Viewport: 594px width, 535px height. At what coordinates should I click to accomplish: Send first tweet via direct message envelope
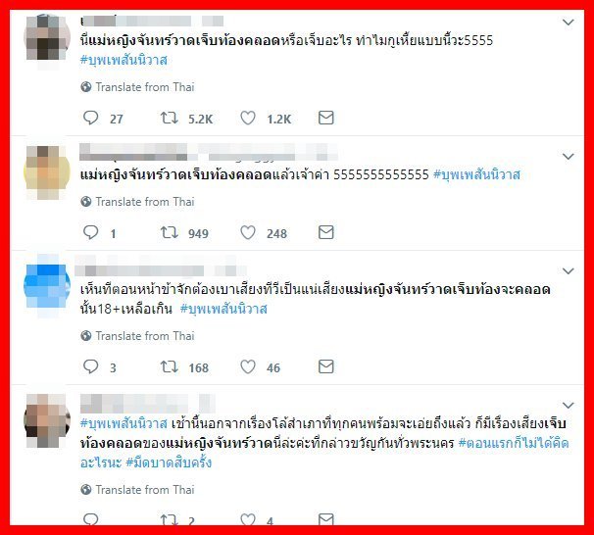coord(325,118)
